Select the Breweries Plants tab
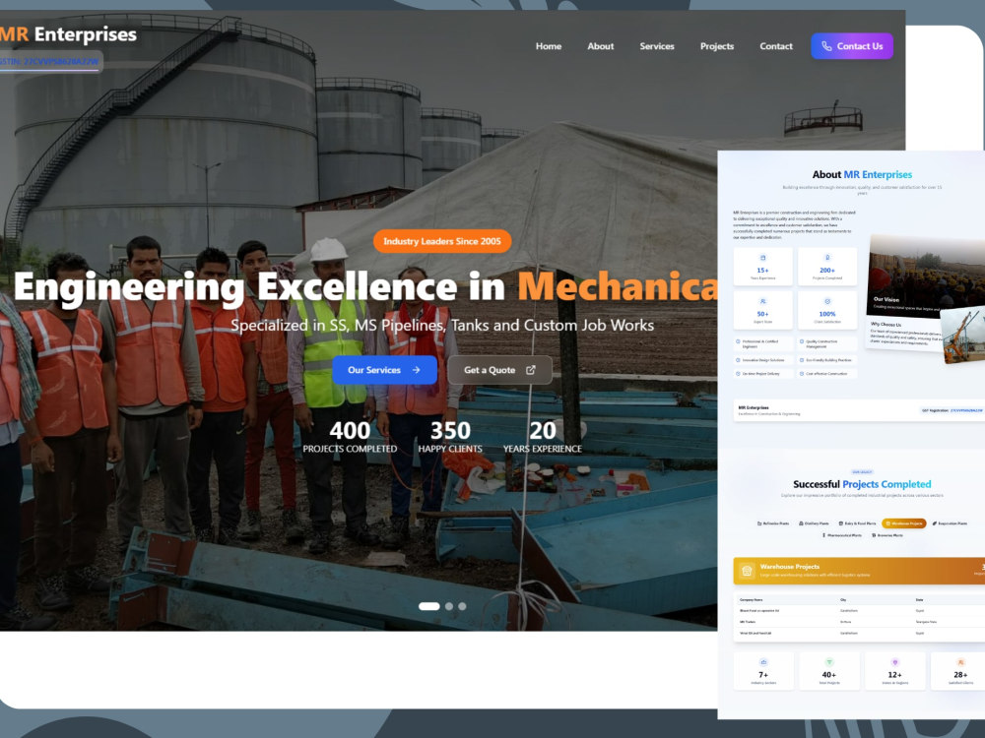Image resolution: width=985 pixels, height=738 pixels. tap(887, 535)
